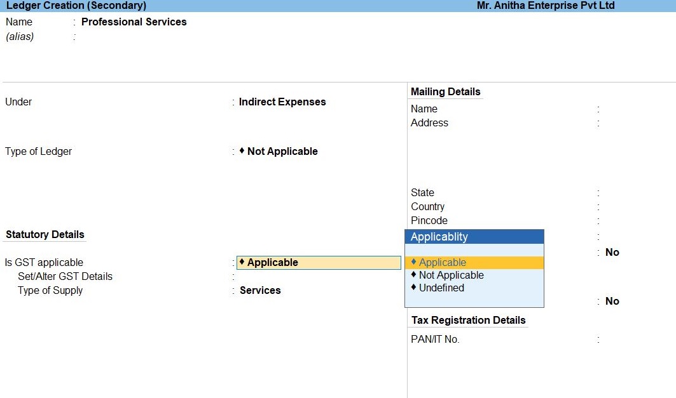Open Type of Ledger value selection
Viewport: 676px width, 398px height.
pyautogui.click(x=282, y=152)
